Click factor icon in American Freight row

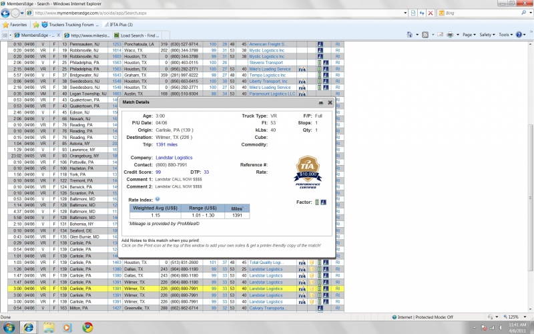(x=320, y=44)
